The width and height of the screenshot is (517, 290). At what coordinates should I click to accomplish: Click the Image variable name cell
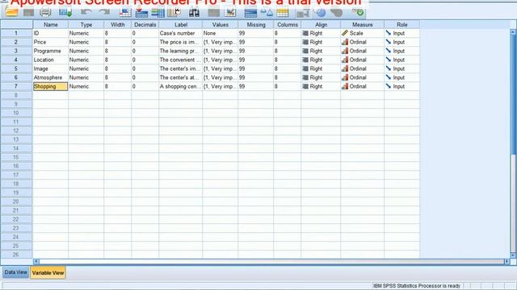coord(50,68)
